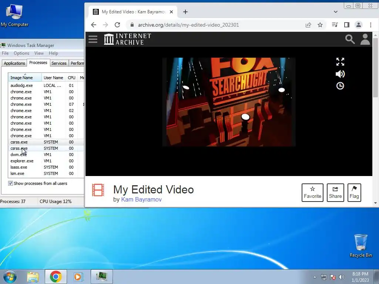Sort processes by CPU column

[71, 78]
